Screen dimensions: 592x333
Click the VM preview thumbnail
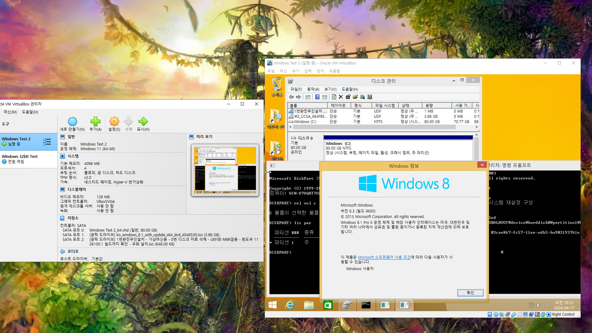[225, 170]
